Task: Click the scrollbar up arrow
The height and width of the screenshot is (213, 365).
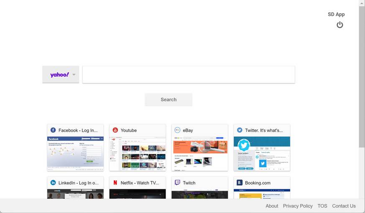Action: (362, 3)
